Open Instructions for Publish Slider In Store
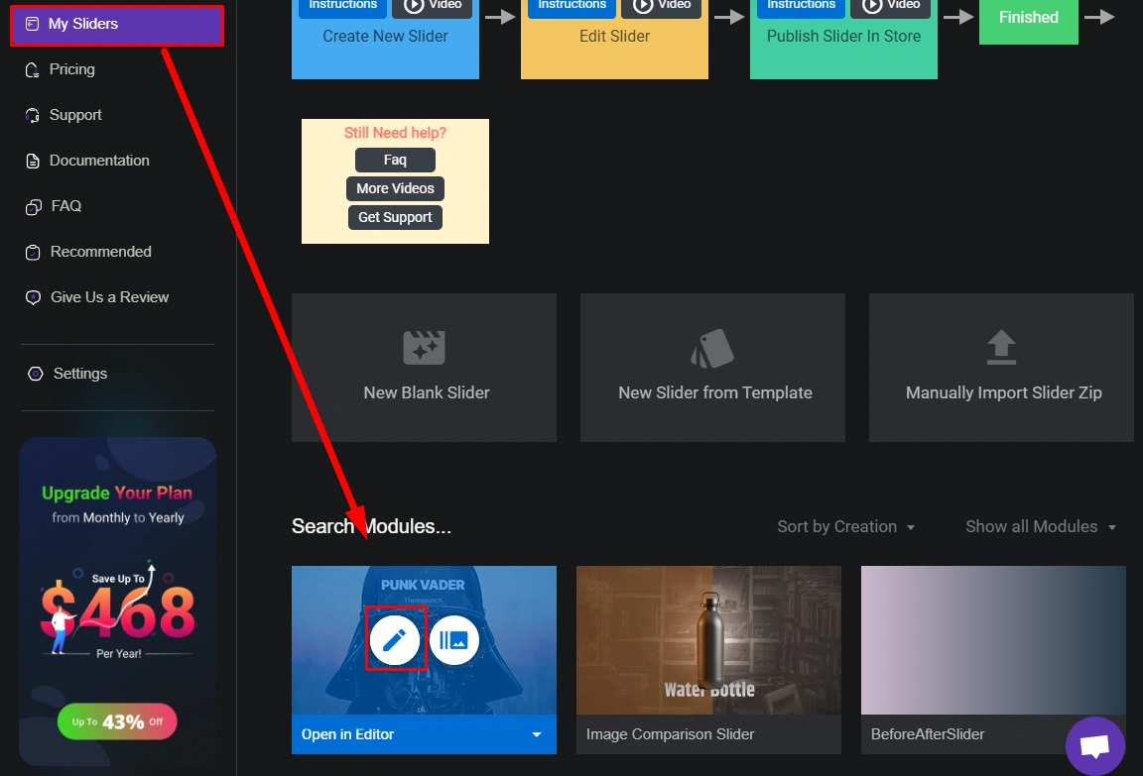The width and height of the screenshot is (1143, 776). (x=801, y=6)
